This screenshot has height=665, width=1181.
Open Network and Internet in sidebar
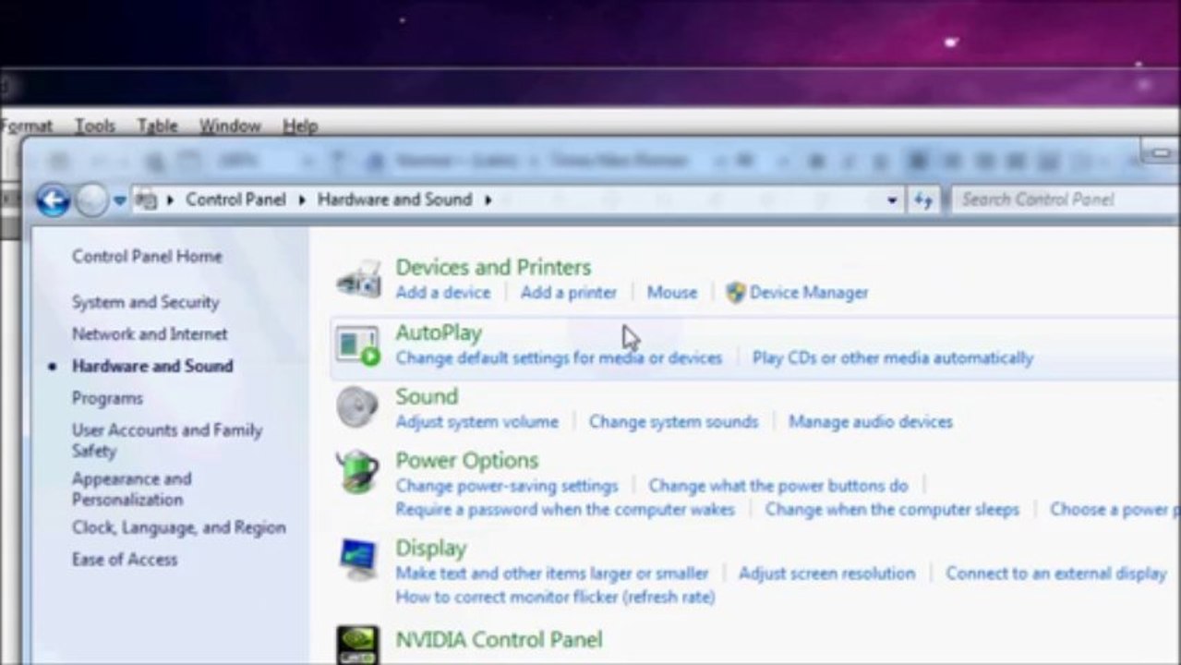point(150,334)
